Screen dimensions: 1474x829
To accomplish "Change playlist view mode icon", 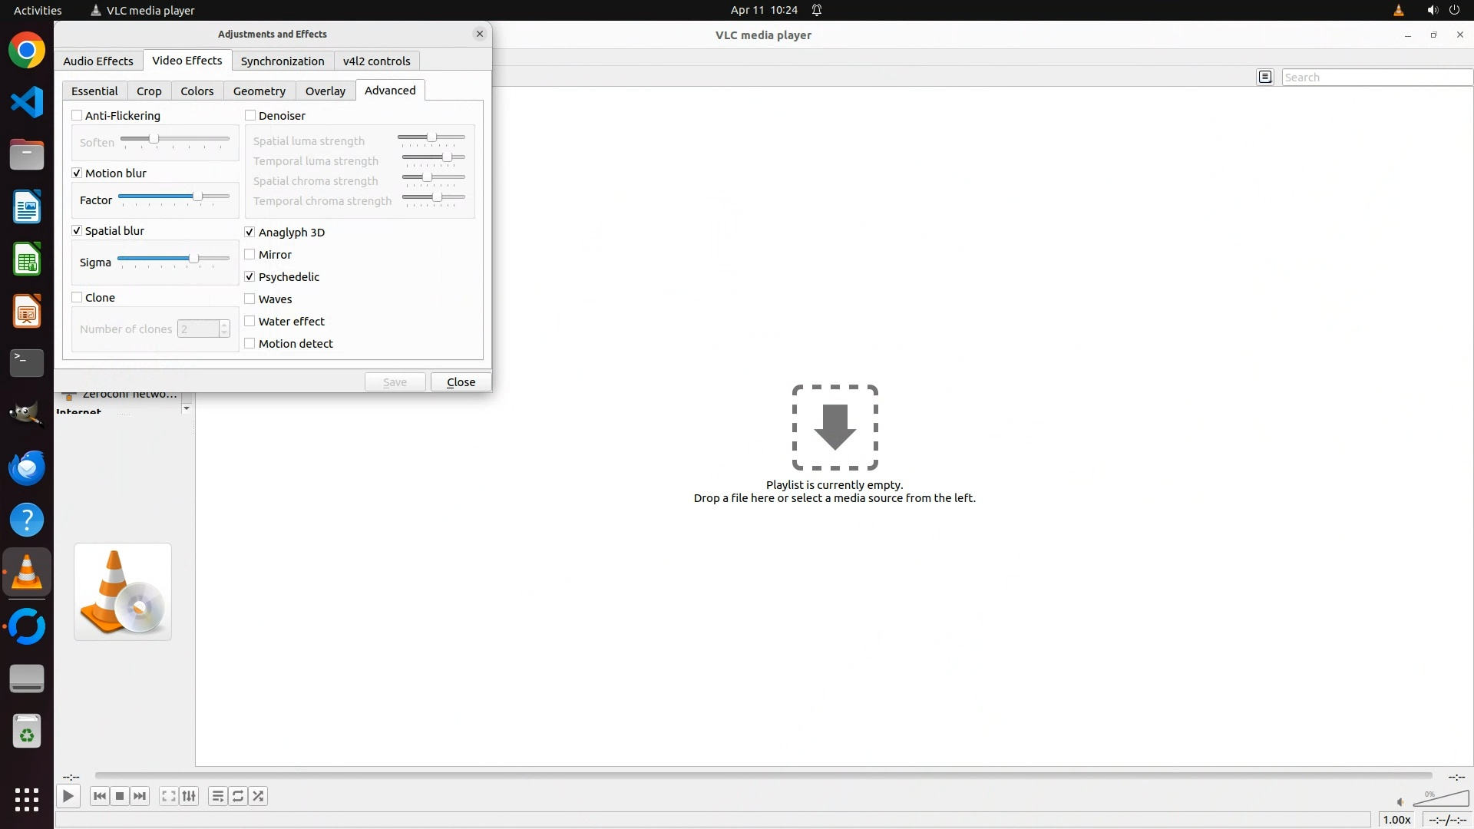I will click(x=1265, y=77).
